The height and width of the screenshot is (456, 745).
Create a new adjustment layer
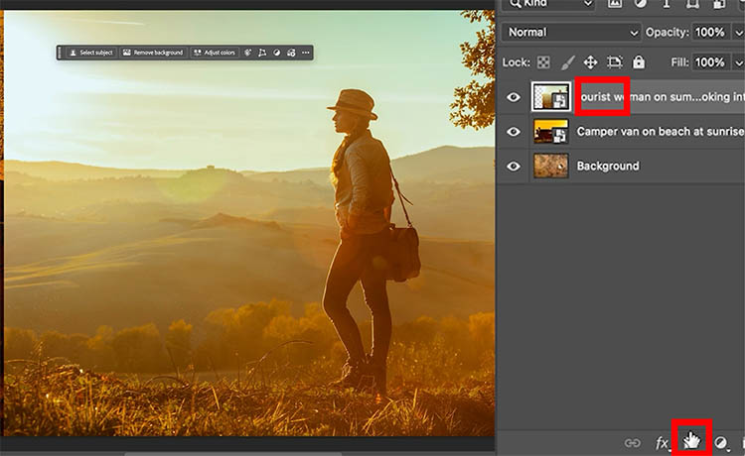[x=720, y=442]
